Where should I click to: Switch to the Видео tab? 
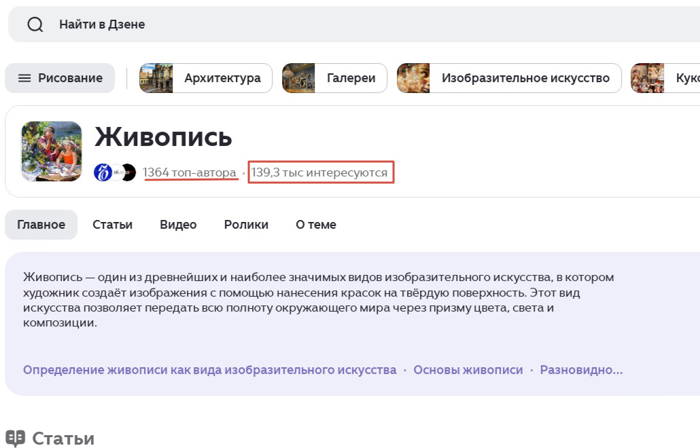click(x=177, y=224)
